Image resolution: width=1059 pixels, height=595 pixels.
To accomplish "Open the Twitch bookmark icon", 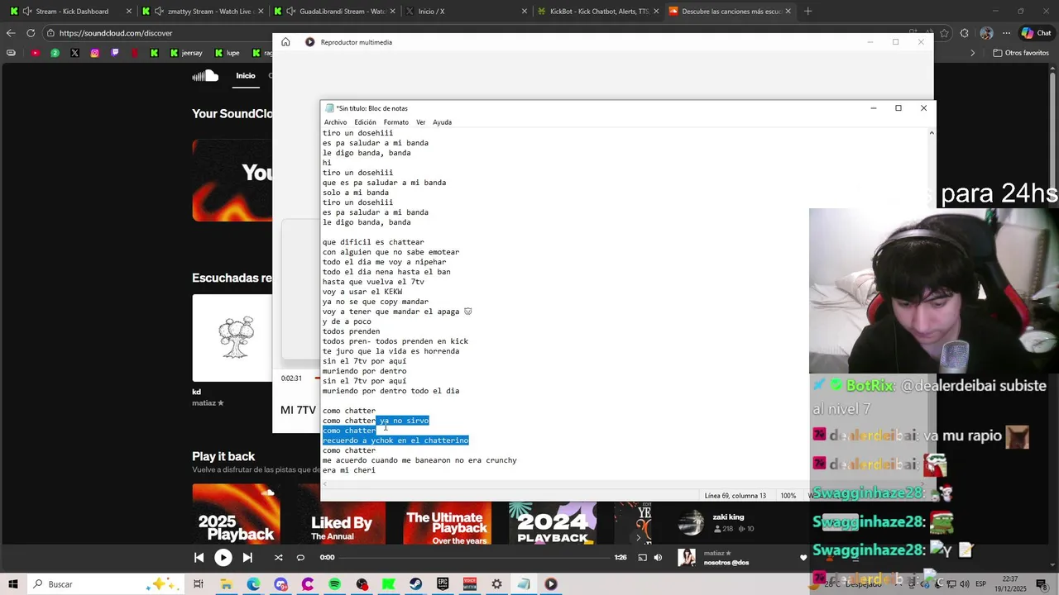I will point(114,53).
